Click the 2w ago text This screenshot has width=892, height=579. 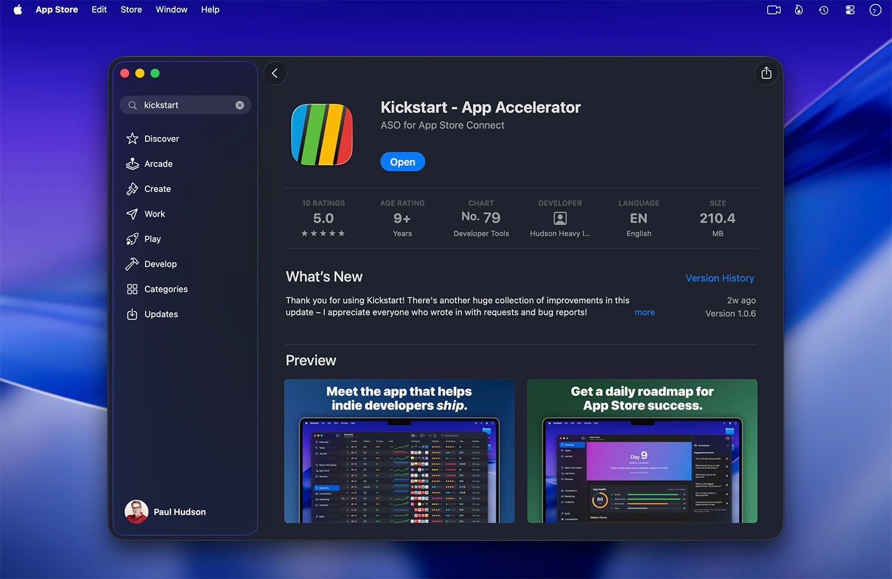[x=742, y=300]
